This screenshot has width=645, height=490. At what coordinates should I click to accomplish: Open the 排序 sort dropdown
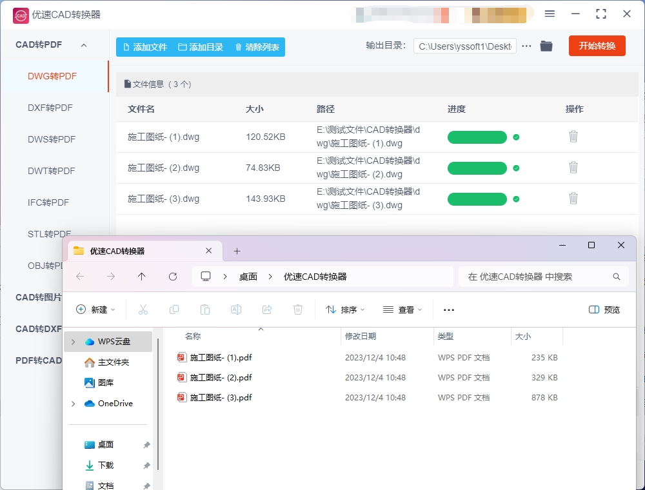[x=345, y=309]
